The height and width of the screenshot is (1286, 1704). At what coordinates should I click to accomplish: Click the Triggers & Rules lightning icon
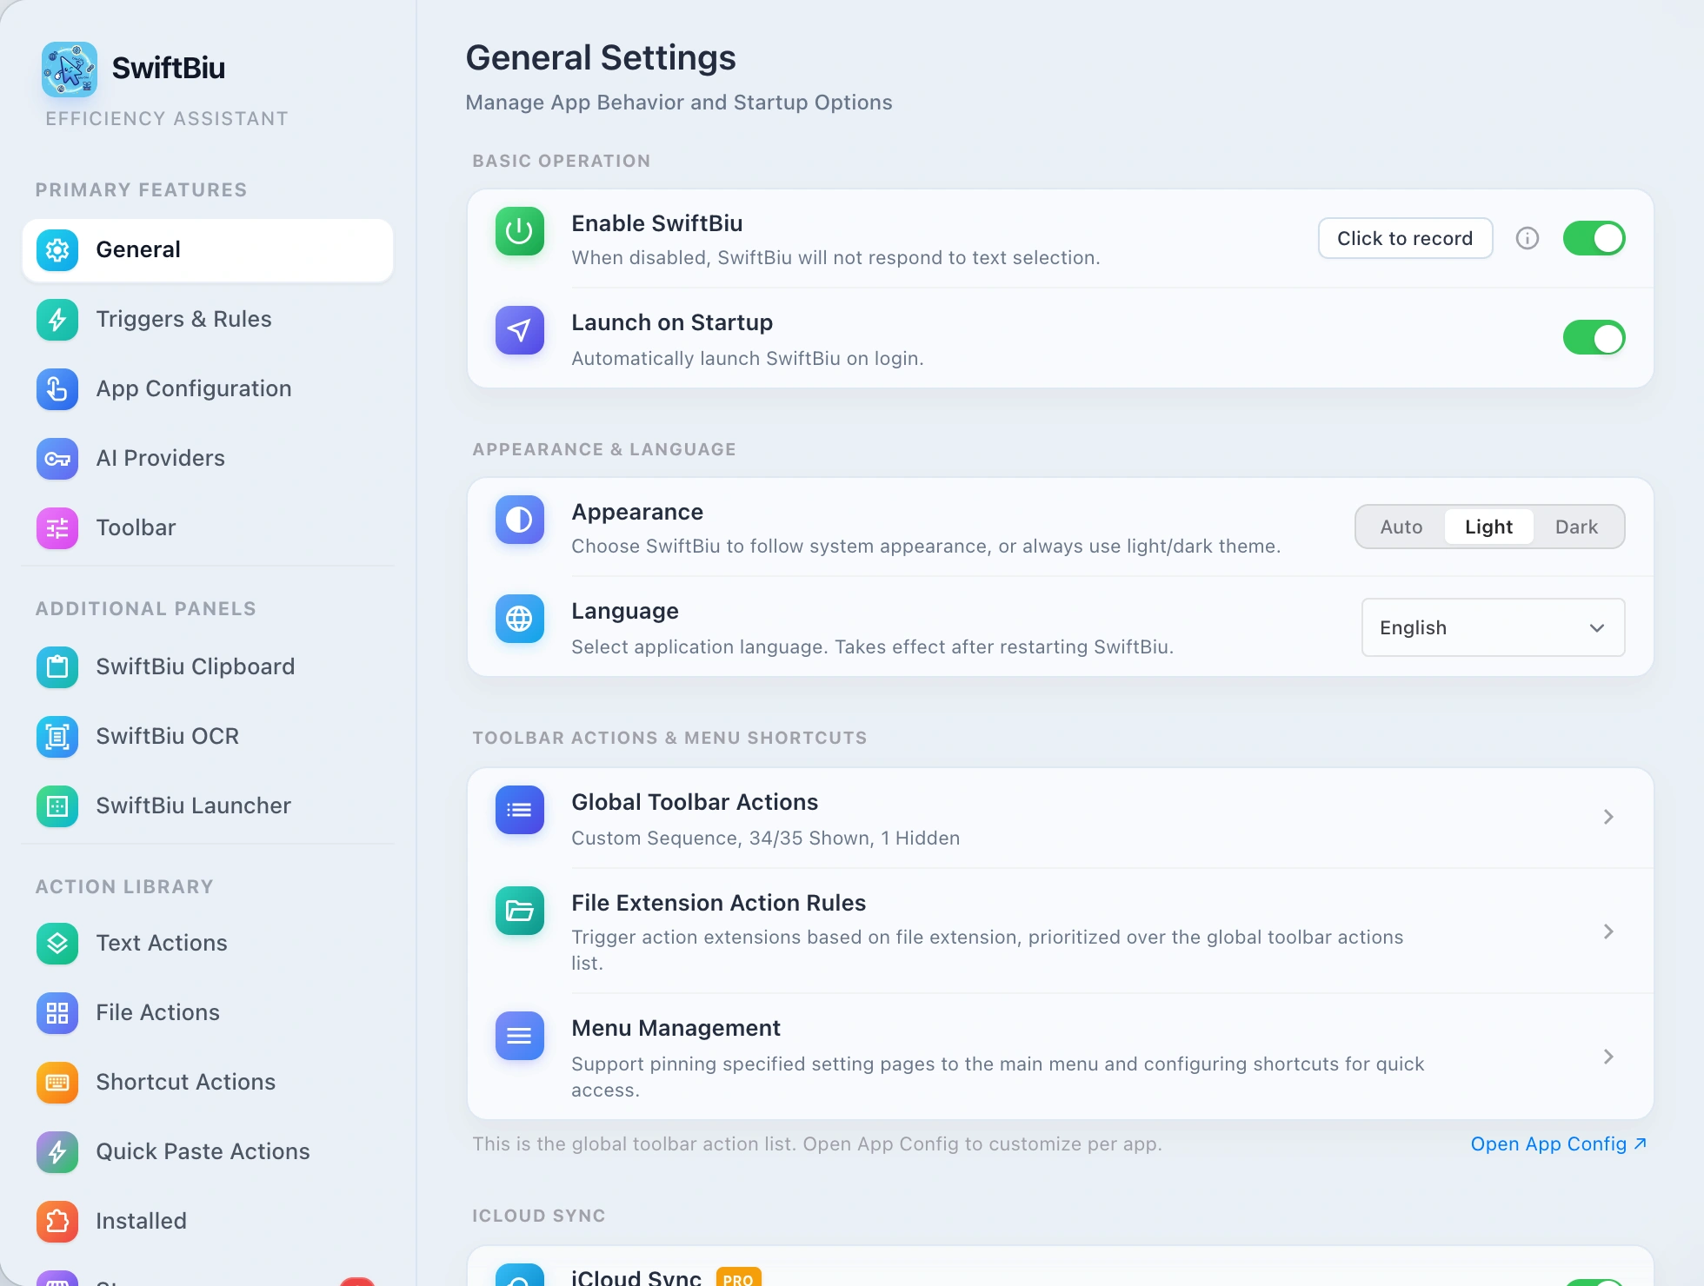[57, 320]
